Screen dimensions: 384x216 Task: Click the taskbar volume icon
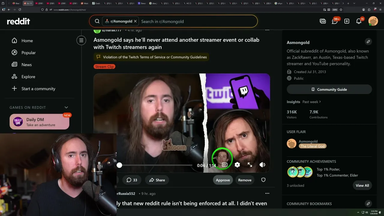pos(367,212)
